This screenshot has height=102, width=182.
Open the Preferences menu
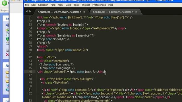tap(99, 5)
